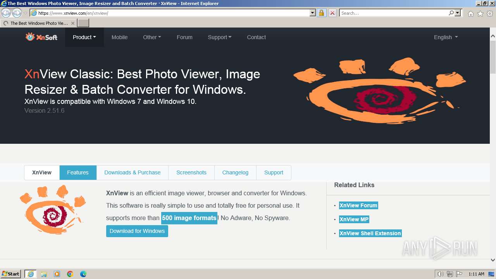Open the XnView Shell Extension link
496x279 pixels.
click(370, 233)
